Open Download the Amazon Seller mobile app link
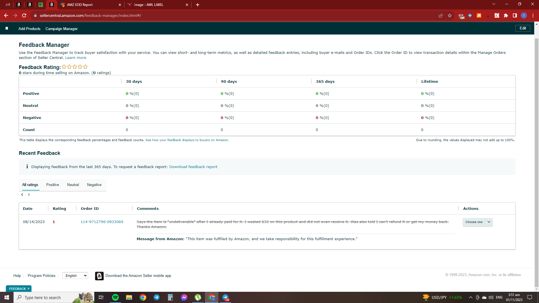539x303 pixels. pos(138,276)
